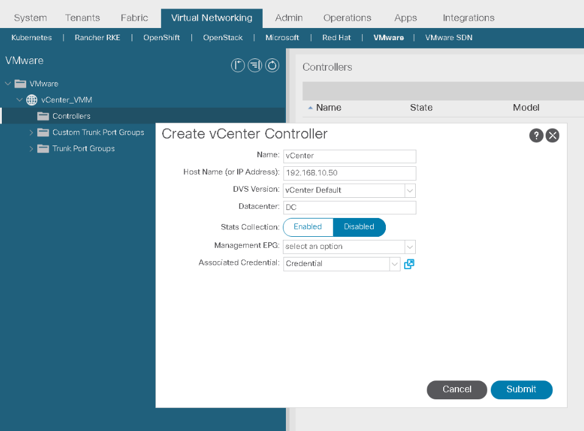Screen dimensions: 584x431
Task: Sort the table by Name column header
Action: 329,108
